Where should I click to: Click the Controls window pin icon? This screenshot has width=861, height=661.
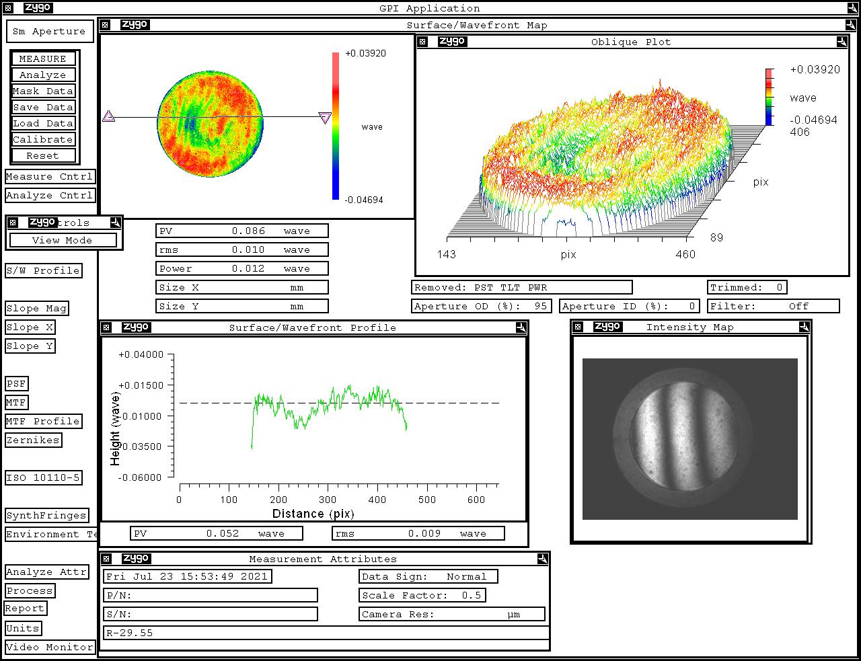(116, 223)
